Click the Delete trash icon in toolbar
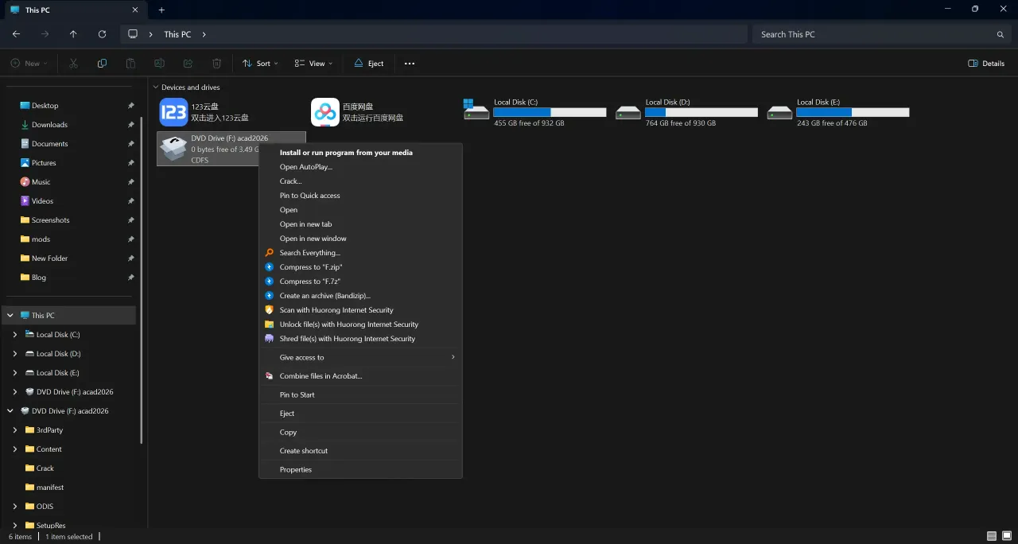The height and width of the screenshot is (544, 1018). 216,64
